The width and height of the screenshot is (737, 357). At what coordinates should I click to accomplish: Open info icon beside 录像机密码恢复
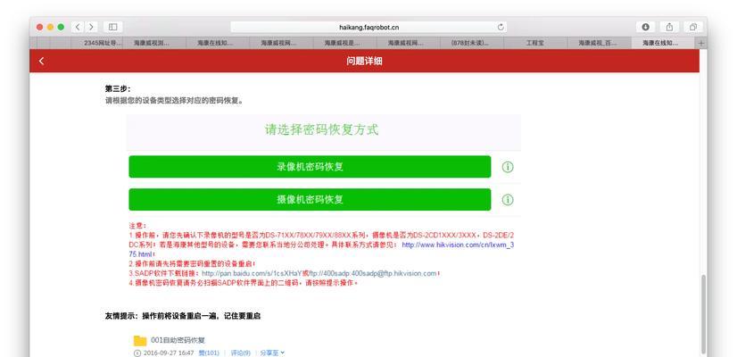(x=508, y=167)
